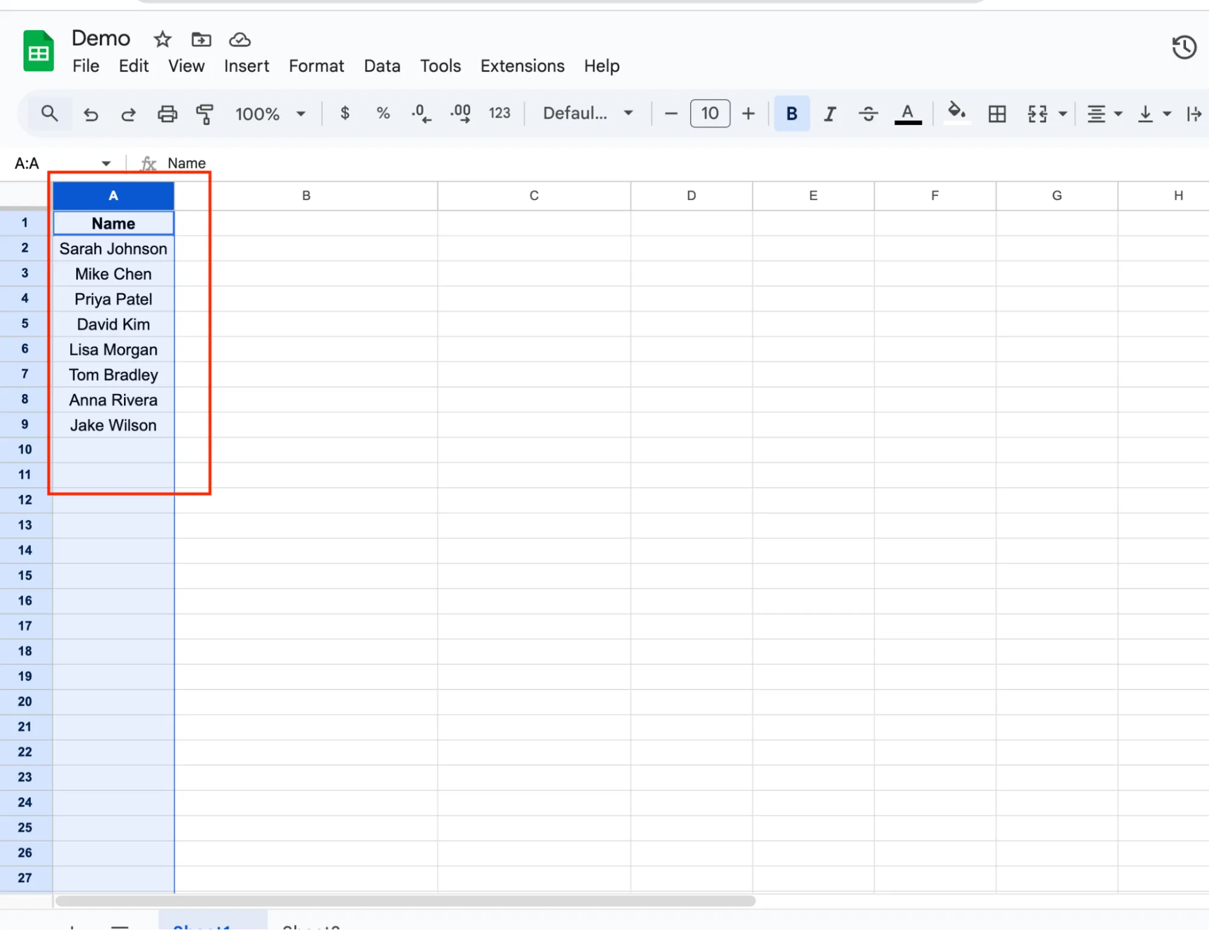Toggle italic formatting
The image size is (1209, 930).
tap(829, 114)
